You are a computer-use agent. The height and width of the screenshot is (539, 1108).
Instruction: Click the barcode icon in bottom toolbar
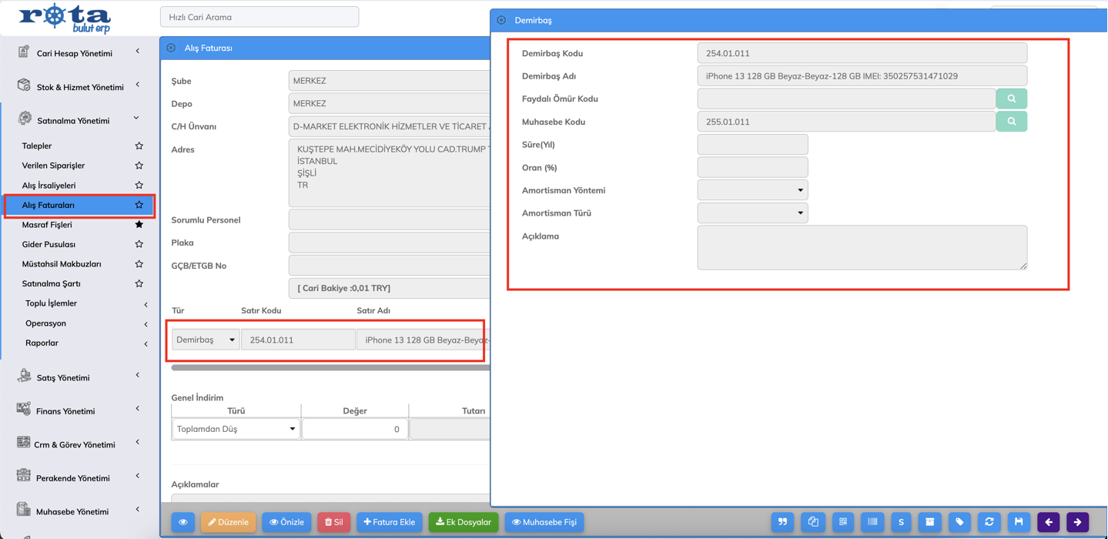(872, 522)
